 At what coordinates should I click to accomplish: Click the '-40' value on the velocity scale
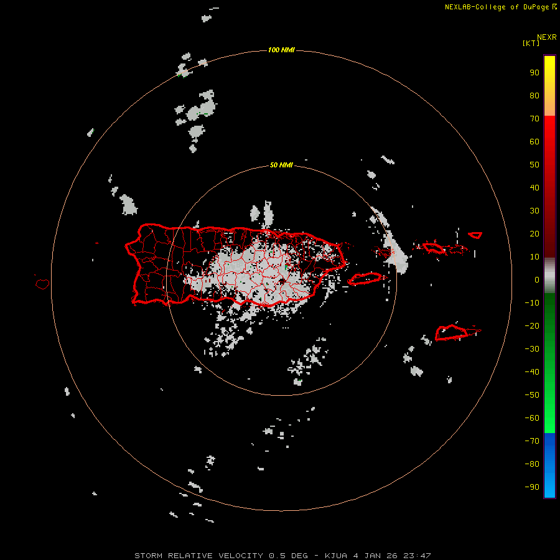(532, 372)
